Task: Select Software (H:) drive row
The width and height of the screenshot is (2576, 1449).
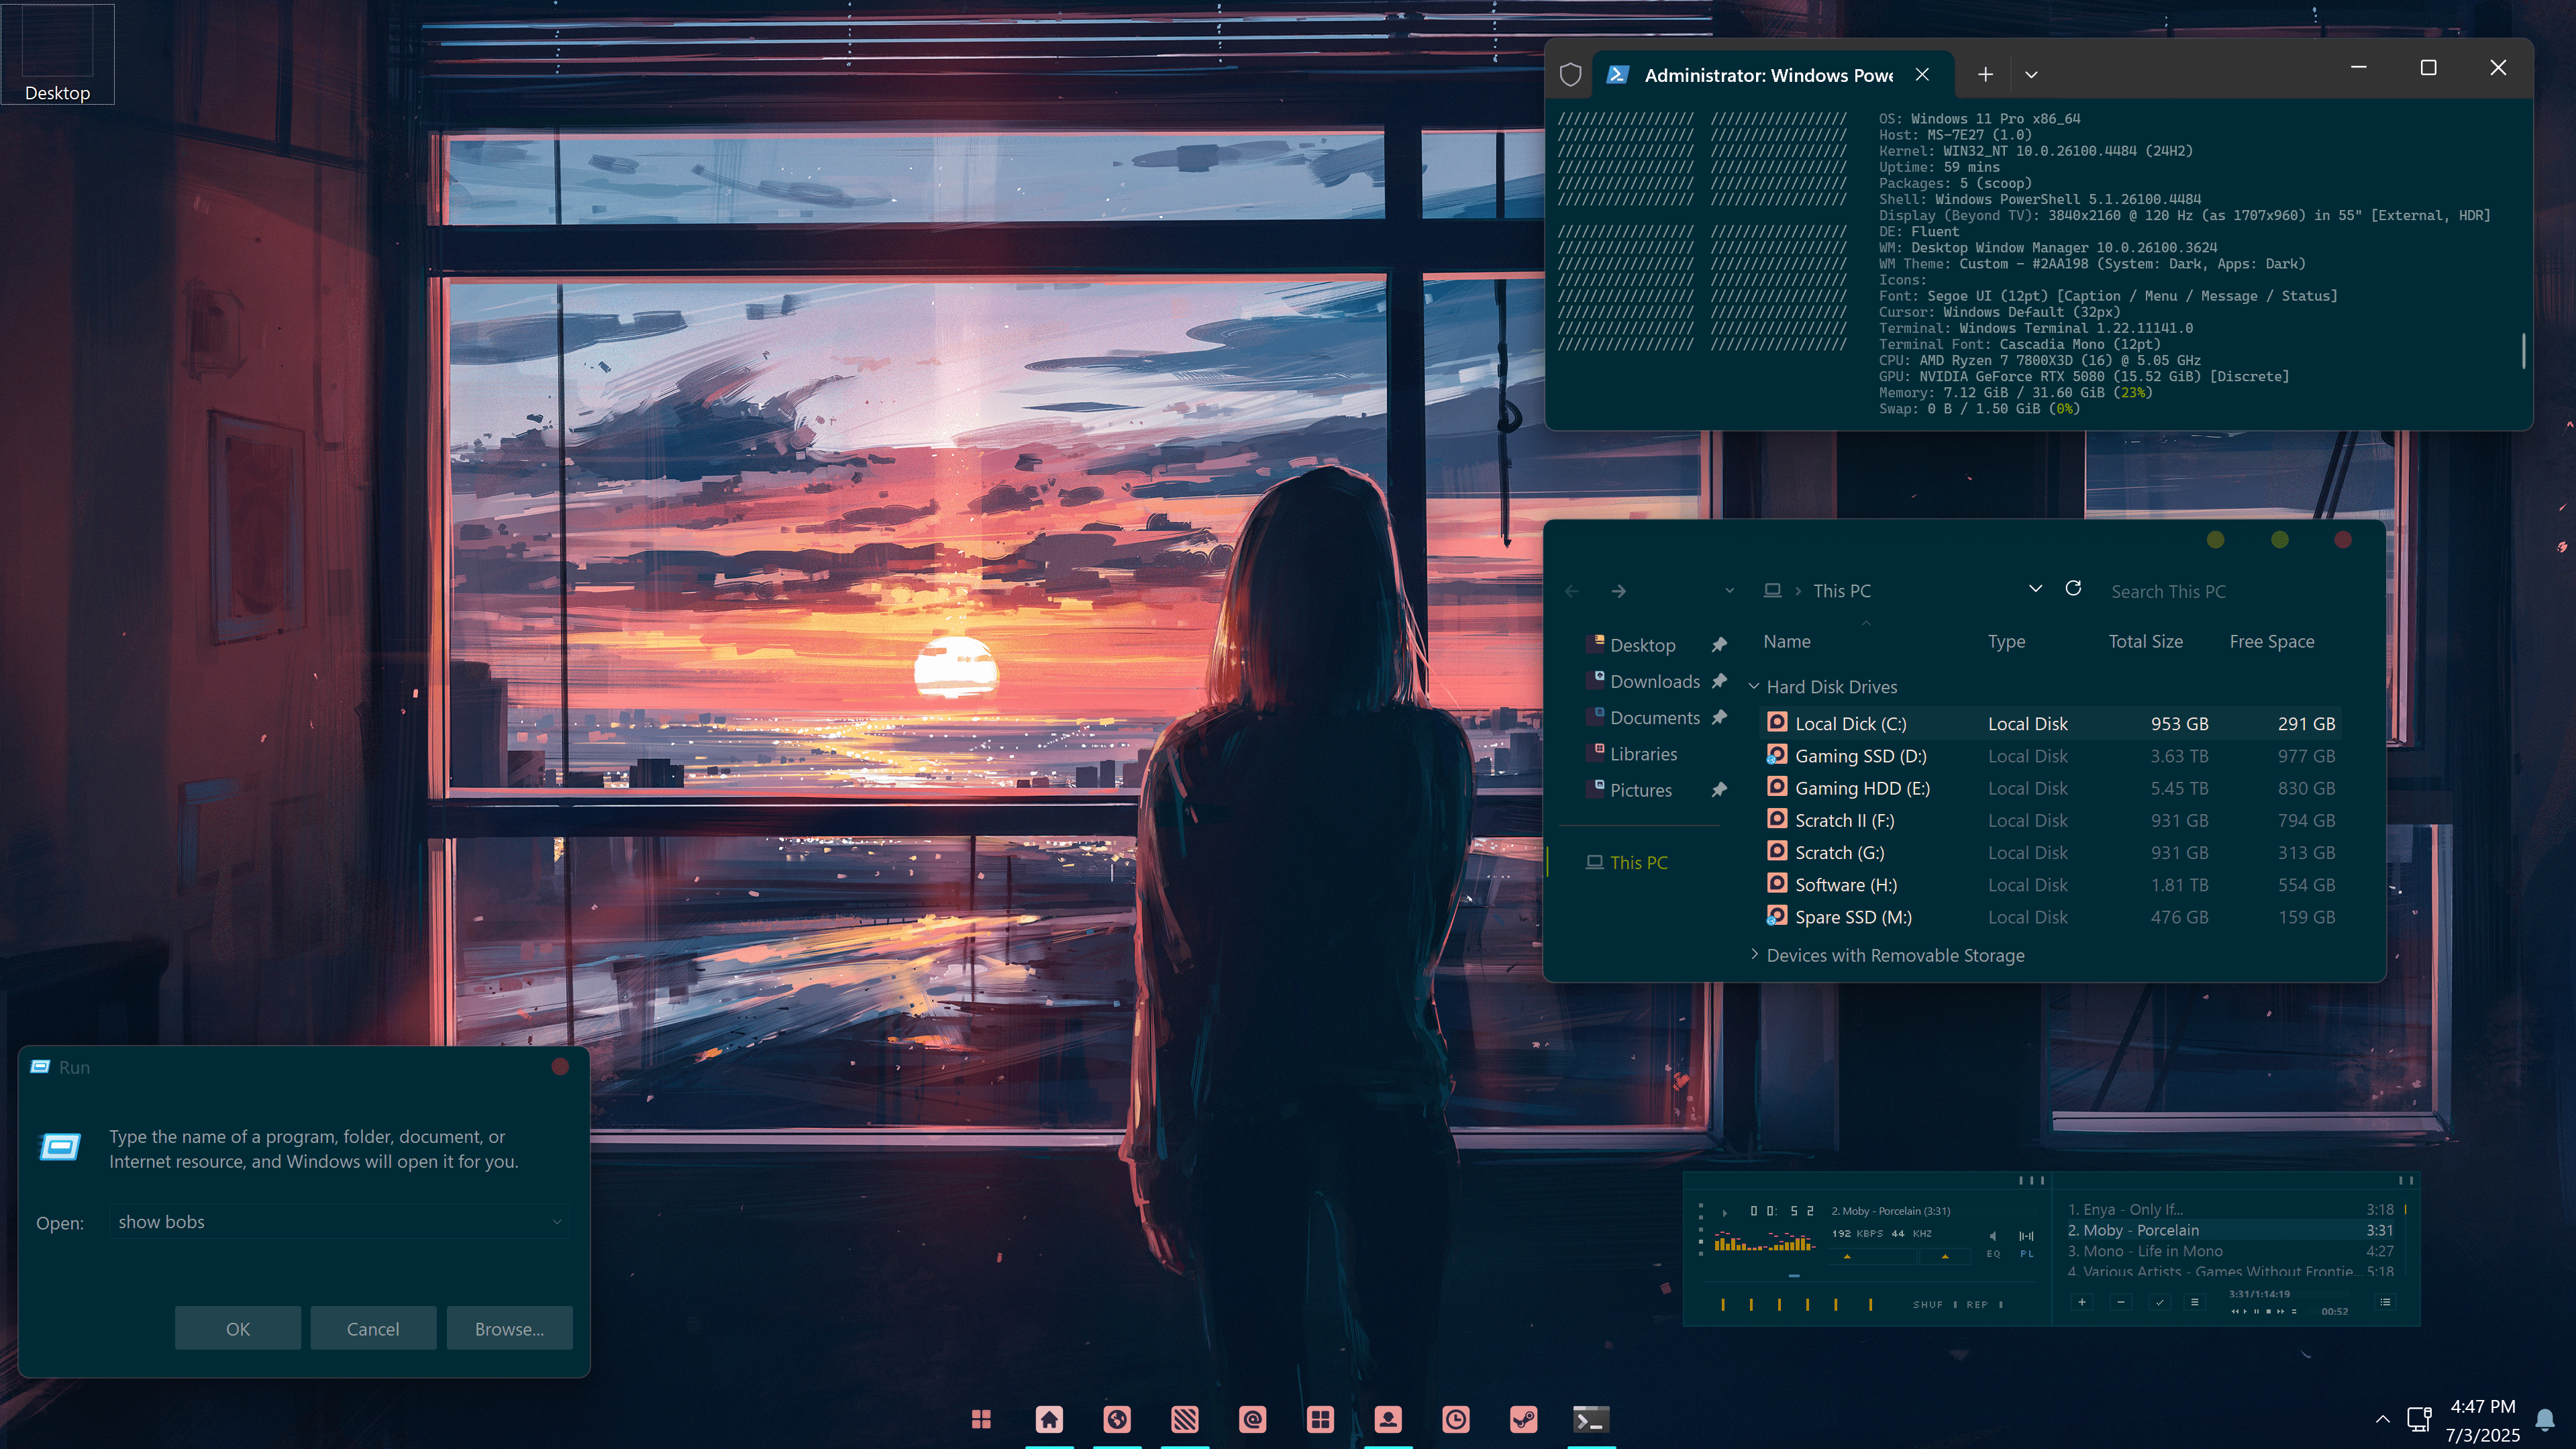Action: 2050,884
